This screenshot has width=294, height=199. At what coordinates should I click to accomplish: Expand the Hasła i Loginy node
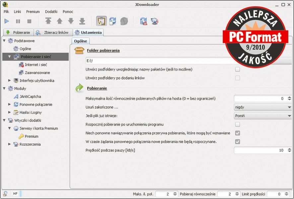click(x=9, y=112)
